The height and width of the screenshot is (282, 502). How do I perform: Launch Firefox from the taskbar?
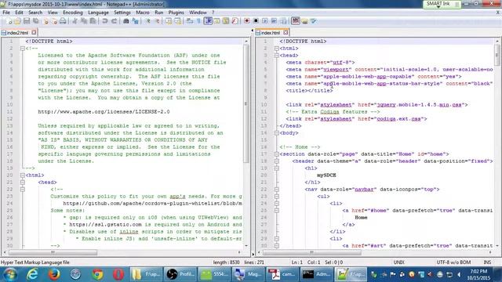coord(54,274)
